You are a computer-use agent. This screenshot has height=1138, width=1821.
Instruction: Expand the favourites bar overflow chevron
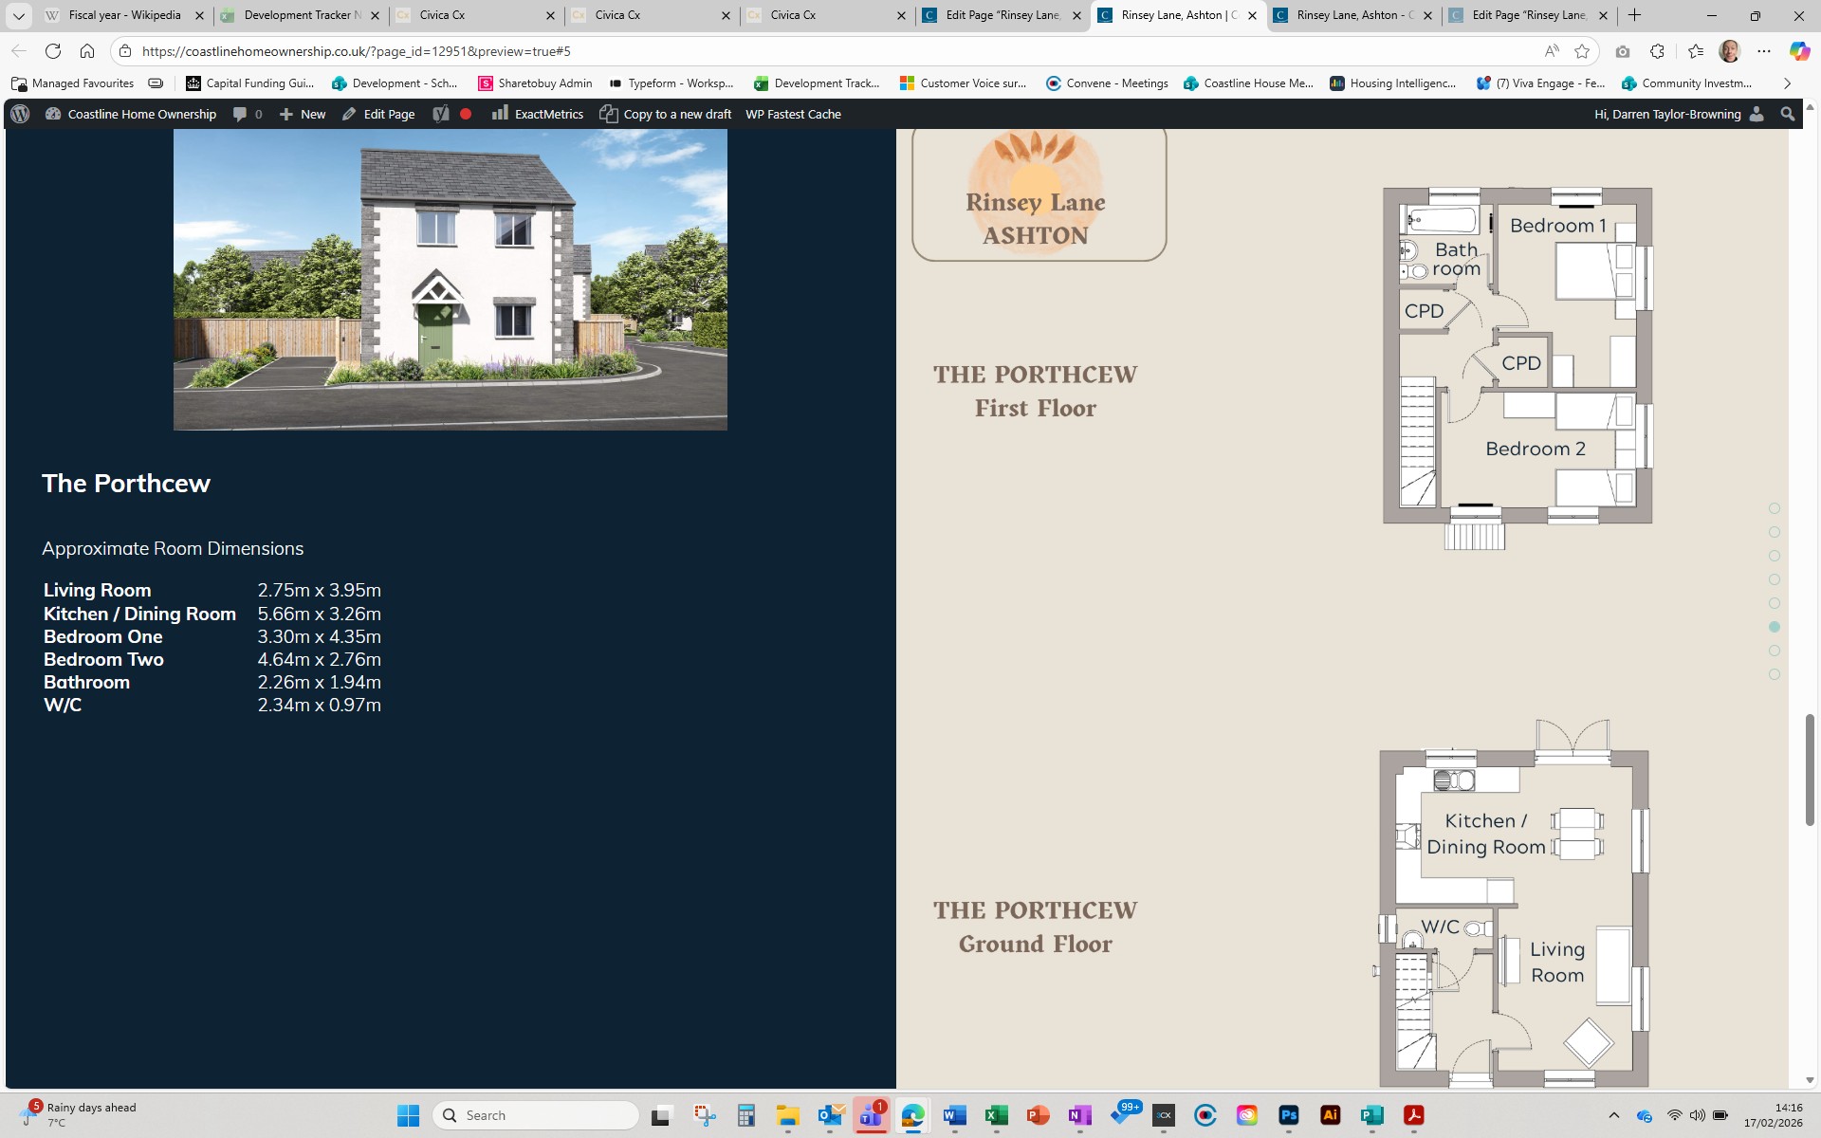1787,83
